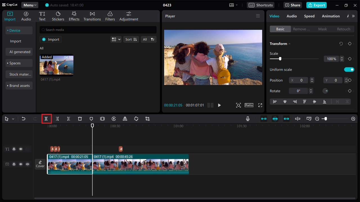Viewport: 360px width, 202px height.
Task: Hide the video track with eye icon
Action: pyautogui.click(x=21, y=164)
